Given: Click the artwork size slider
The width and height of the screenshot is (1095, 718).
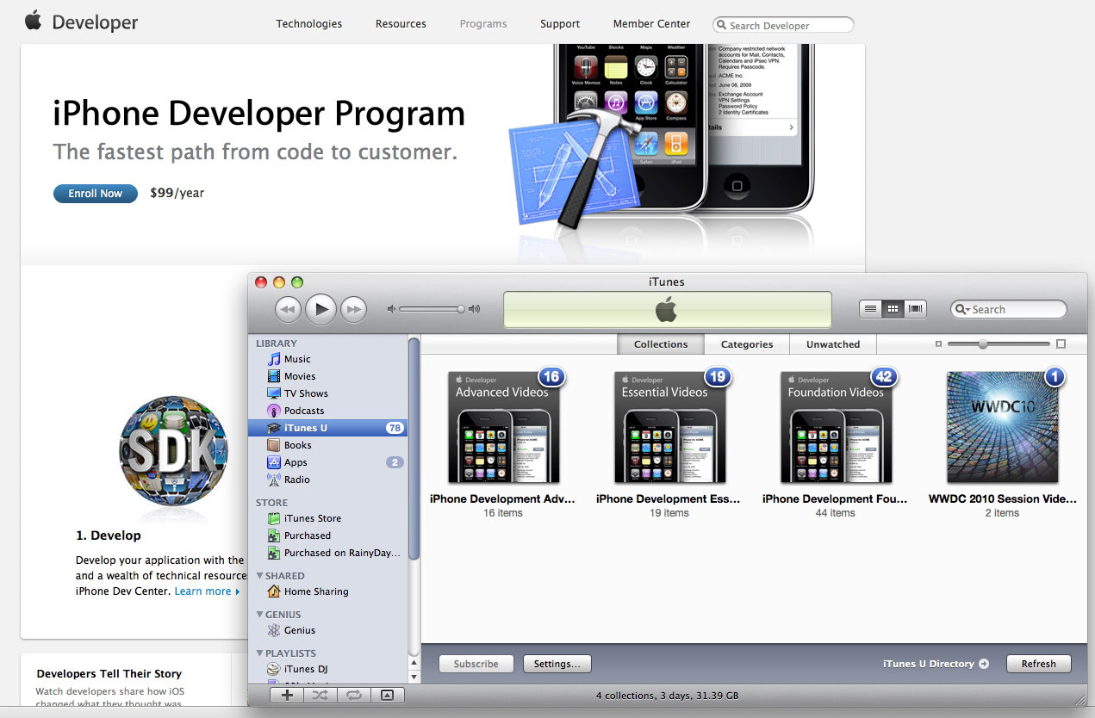Looking at the screenshot, I should pos(999,344).
